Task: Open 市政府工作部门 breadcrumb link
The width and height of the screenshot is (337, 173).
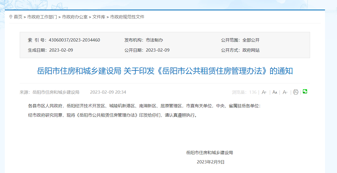Action: (x=42, y=17)
